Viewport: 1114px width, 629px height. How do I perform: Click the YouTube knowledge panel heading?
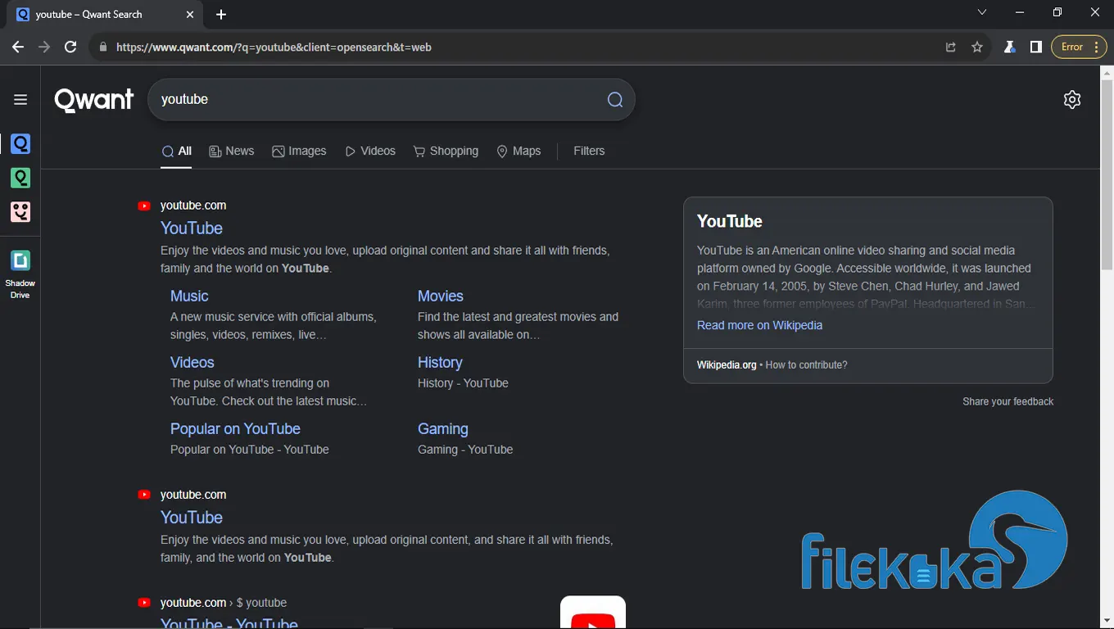(x=730, y=222)
